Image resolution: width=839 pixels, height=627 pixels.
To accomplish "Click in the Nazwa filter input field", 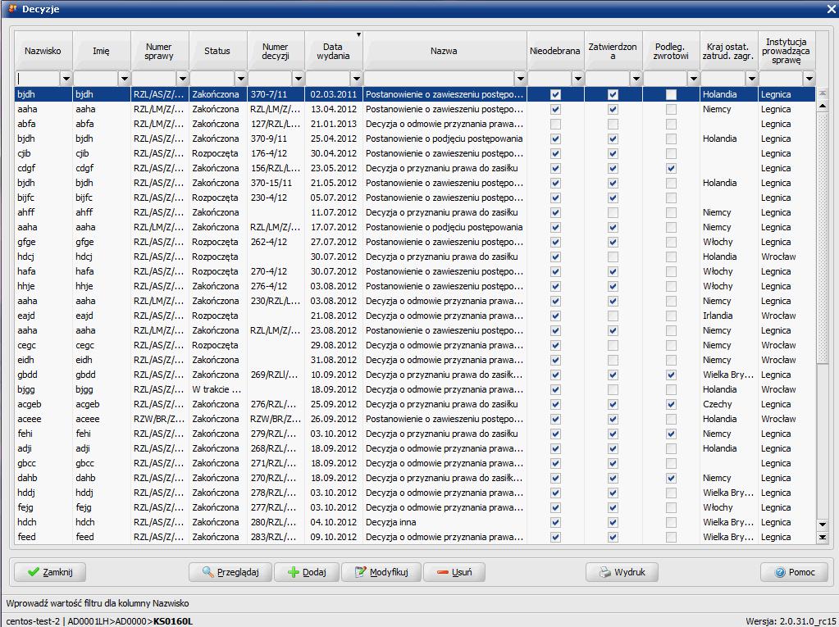I will [x=439, y=78].
